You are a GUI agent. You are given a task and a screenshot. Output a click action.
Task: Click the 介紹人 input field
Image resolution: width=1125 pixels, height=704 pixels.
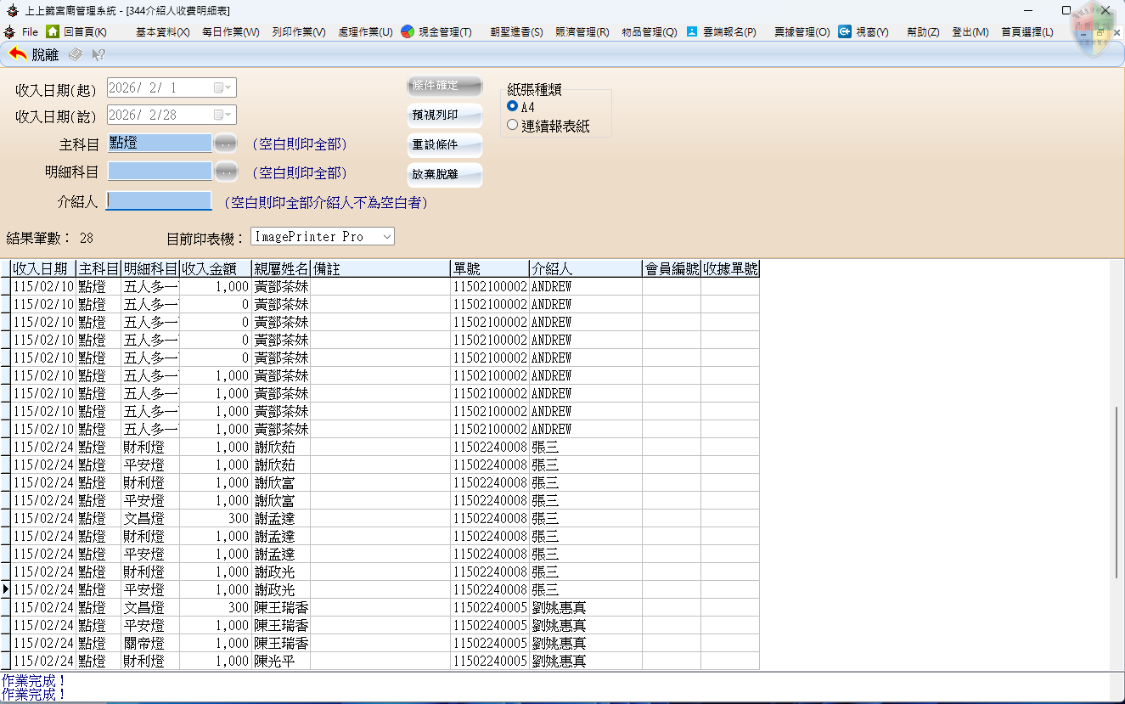(x=159, y=201)
